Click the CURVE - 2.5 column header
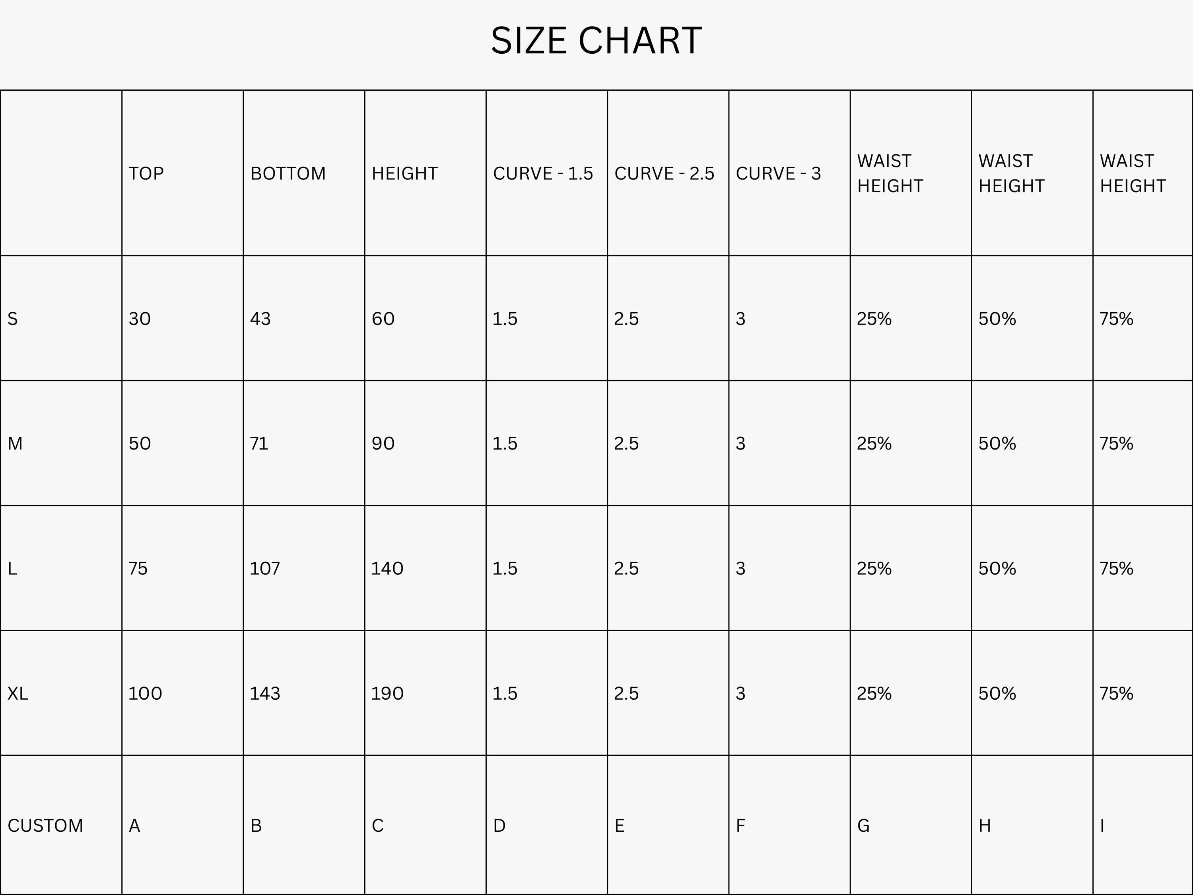Image resolution: width=1193 pixels, height=895 pixels. [x=664, y=174]
